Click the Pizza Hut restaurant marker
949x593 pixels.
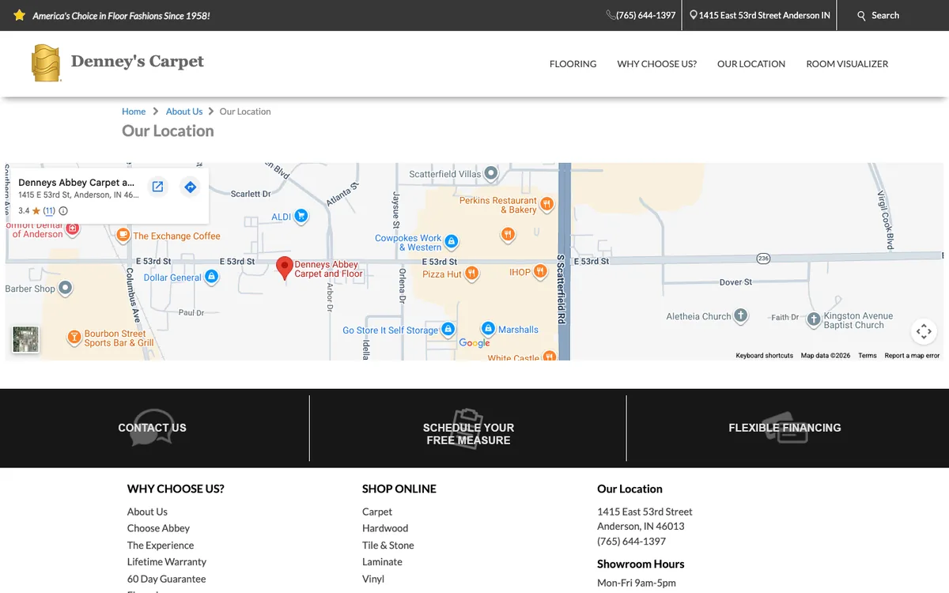[471, 274]
